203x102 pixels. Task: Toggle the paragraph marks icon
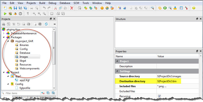28,14
